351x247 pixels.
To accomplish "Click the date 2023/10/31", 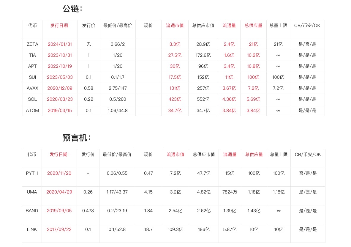I will (x=60, y=55).
